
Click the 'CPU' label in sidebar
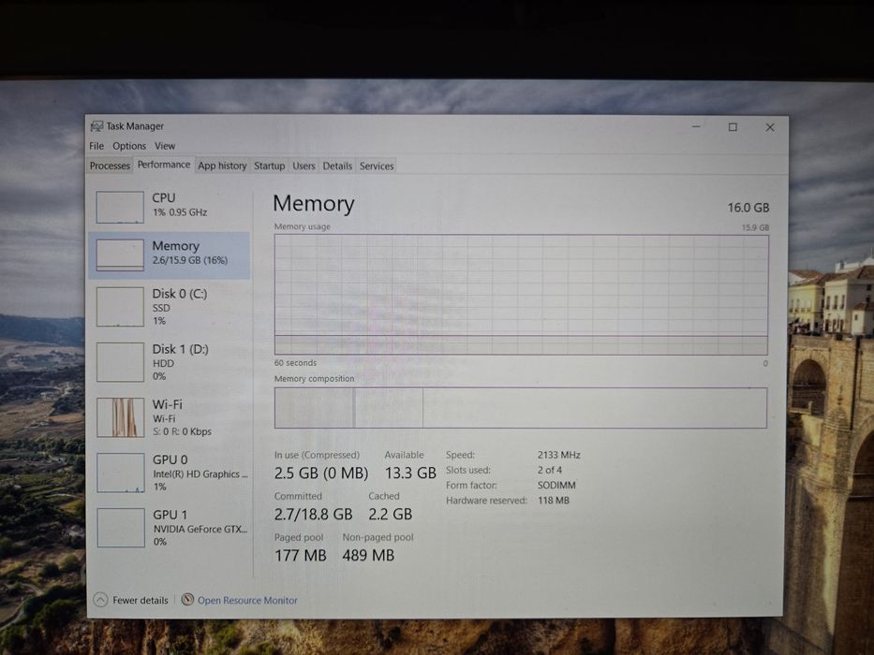164,198
